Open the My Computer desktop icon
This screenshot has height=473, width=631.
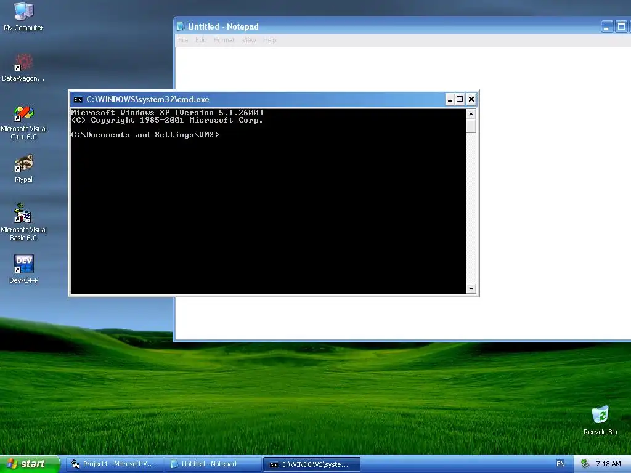click(23, 17)
